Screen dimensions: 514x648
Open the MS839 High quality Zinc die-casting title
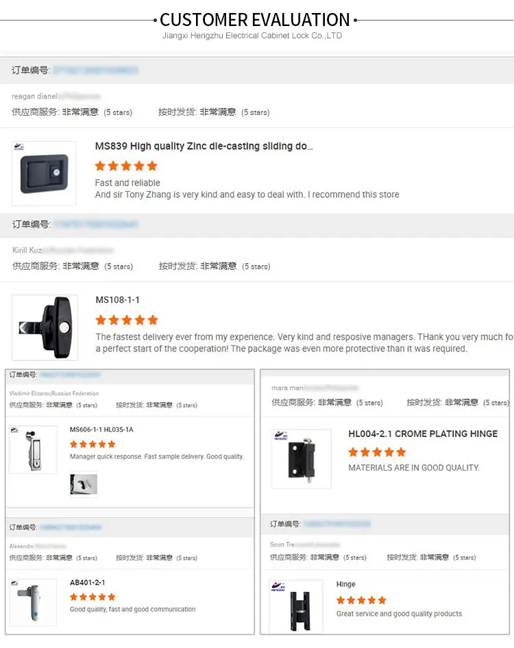[204, 146]
